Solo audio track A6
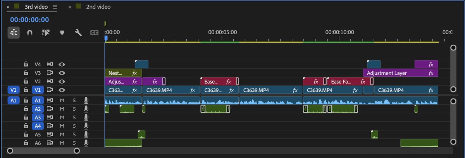 point(74,143)
